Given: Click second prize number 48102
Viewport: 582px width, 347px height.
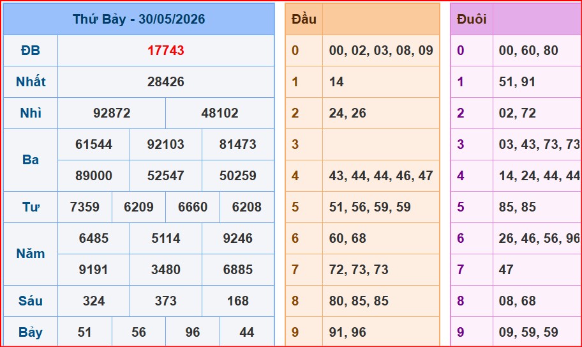Looking at the screenshot, I should click(x=220, y=113).
